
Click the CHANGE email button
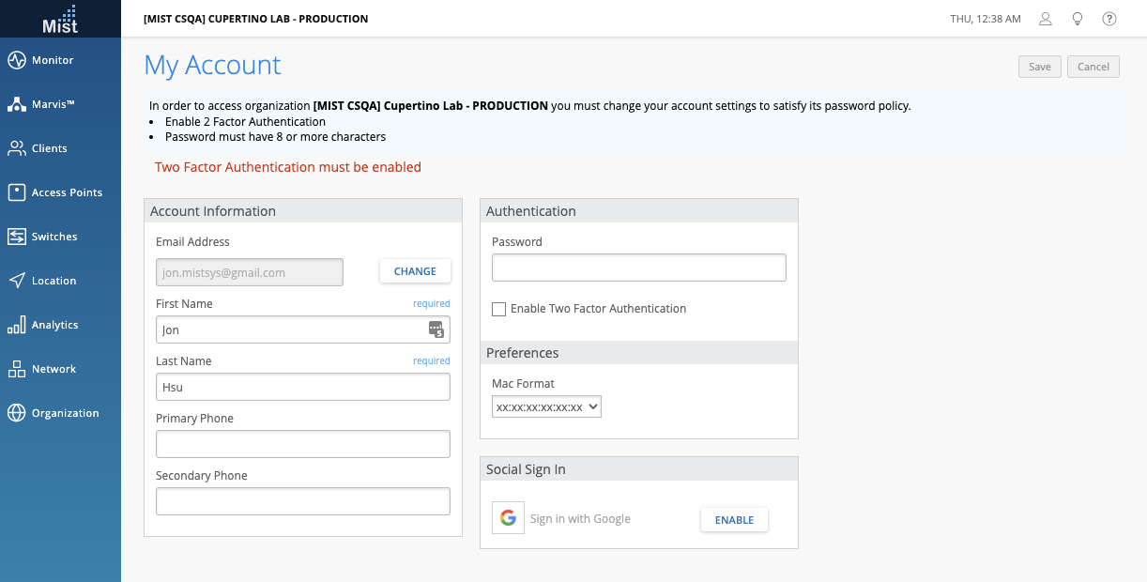(x=415, y=271)
